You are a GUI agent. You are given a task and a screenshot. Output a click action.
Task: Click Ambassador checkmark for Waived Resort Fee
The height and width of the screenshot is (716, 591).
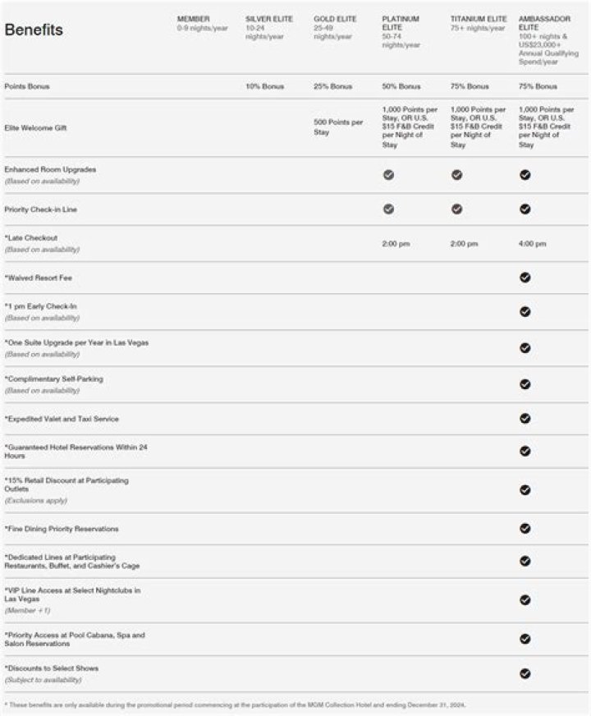(525, 278)
